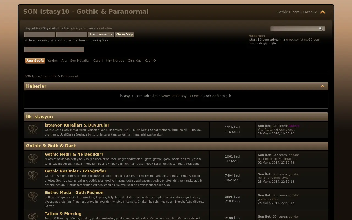Screen dimensions: 352x220
Task: Open the Yardım menu item
Action: point(53,61)
